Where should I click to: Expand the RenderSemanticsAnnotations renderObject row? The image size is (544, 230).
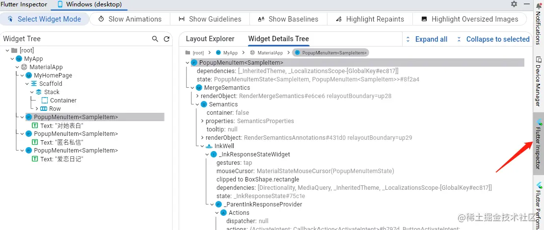(x=202, y=138)
